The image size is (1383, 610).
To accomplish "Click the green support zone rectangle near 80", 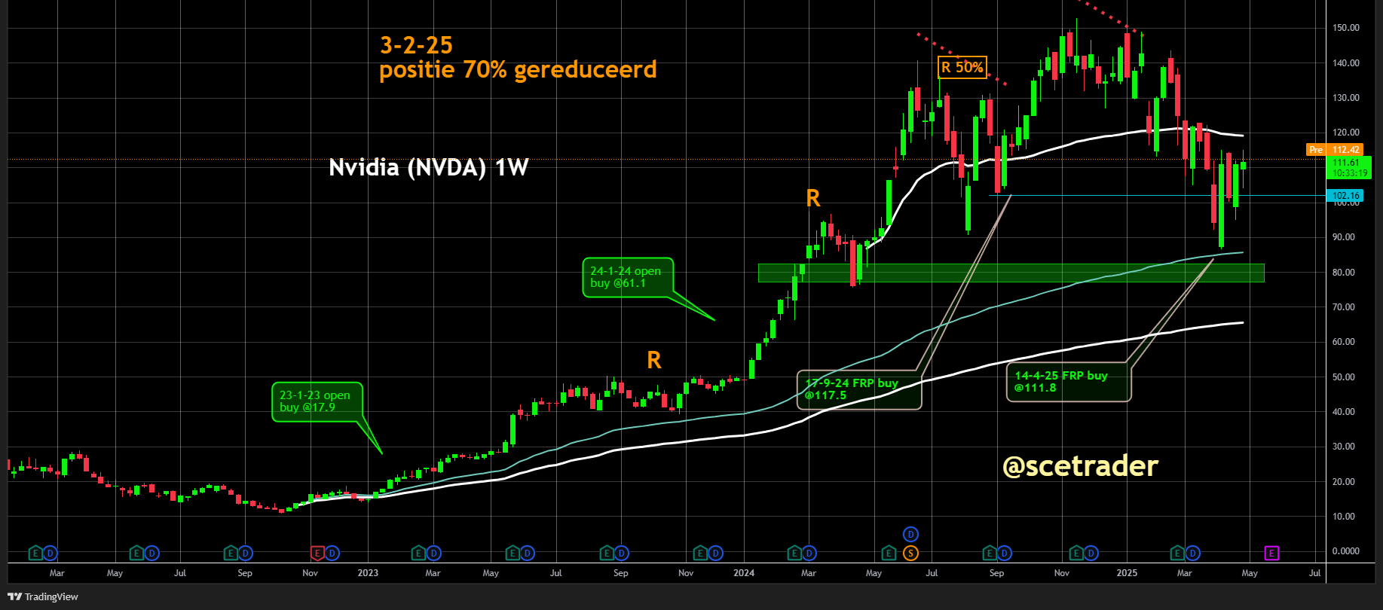I will (x=1011, y=273).
